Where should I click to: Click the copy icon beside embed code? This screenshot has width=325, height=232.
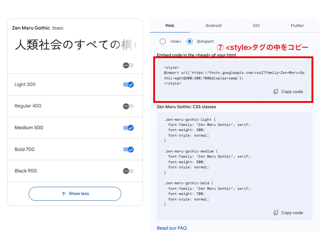pos(276,92)
